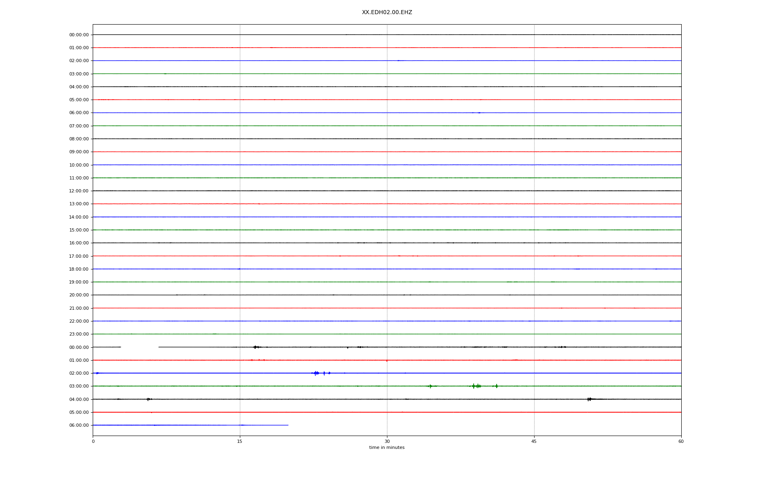Click the plot title XX.EDH02.00.EHZ
774x484 pixels.
[387, 13]
